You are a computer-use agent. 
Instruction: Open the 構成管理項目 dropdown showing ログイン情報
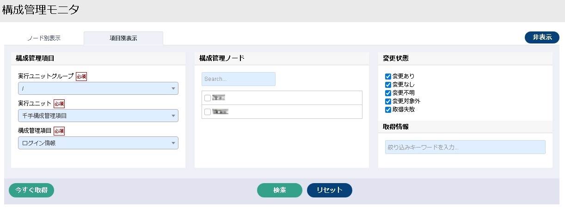98,143
